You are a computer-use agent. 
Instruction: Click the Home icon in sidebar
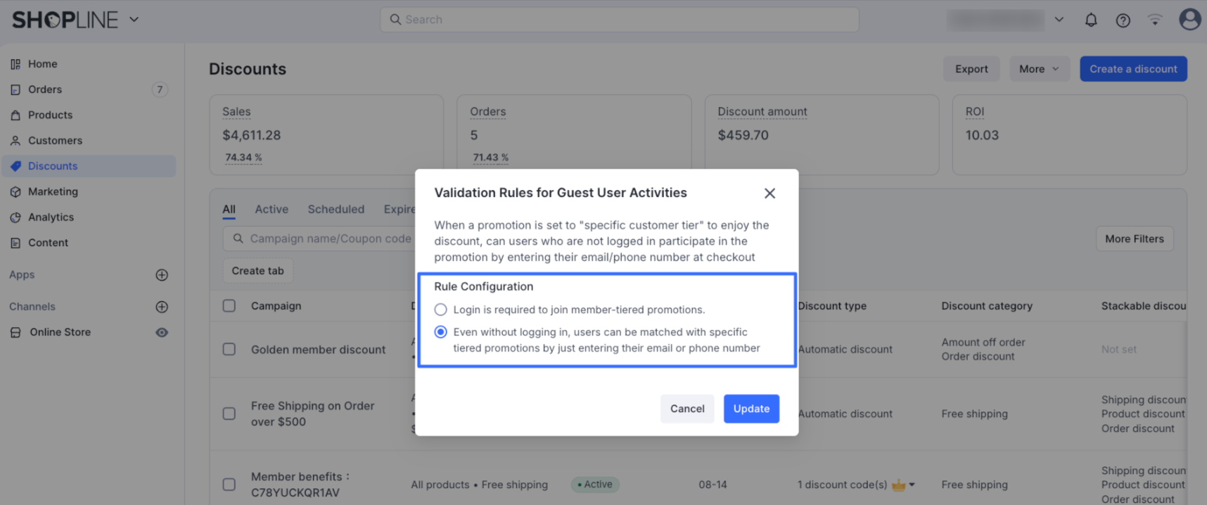[15, 64]
